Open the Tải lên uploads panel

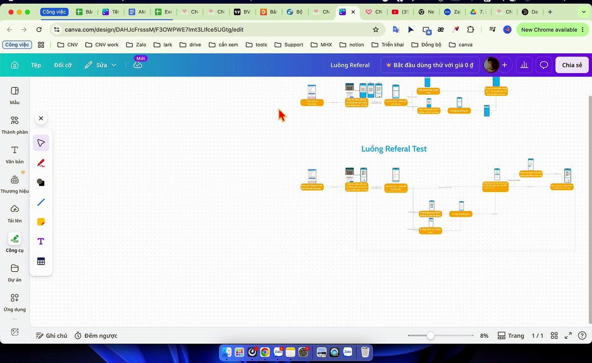14,214
